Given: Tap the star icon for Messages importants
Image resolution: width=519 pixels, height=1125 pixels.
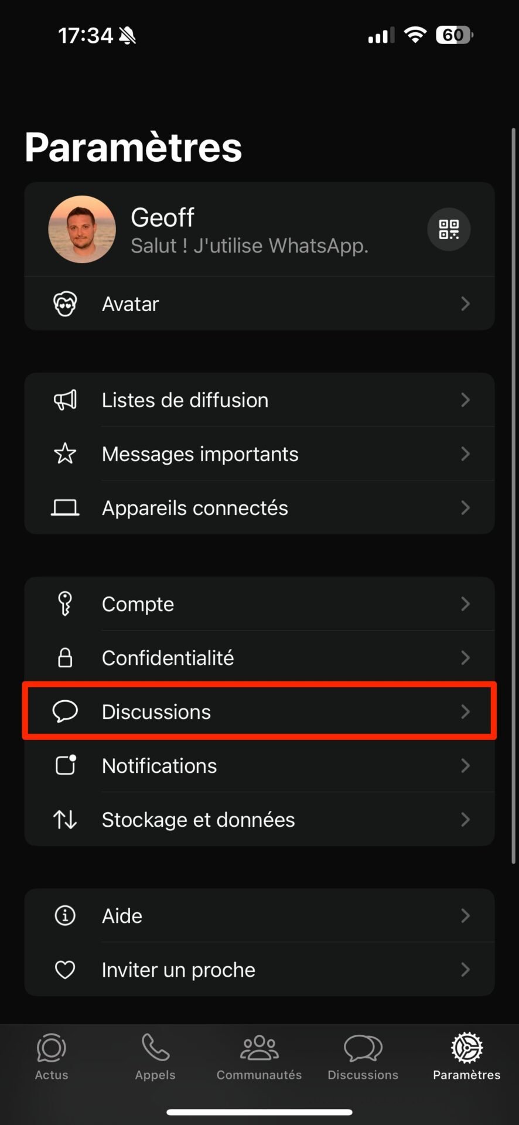Looking at the screenshot, I should (x=65, y=454).
